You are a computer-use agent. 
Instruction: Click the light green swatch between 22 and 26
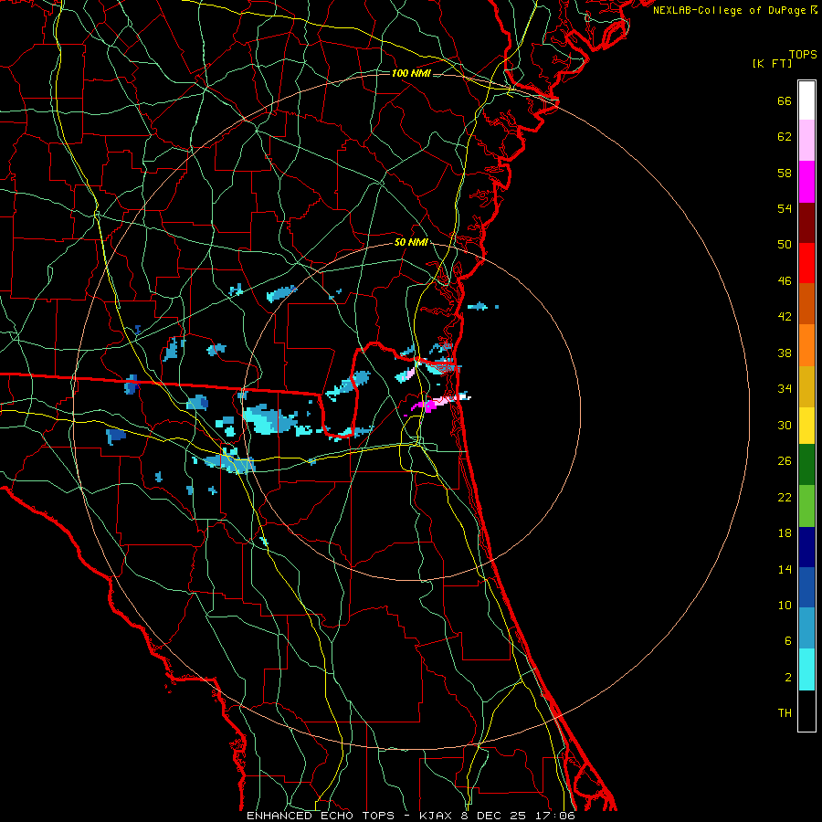coord(806,506)
